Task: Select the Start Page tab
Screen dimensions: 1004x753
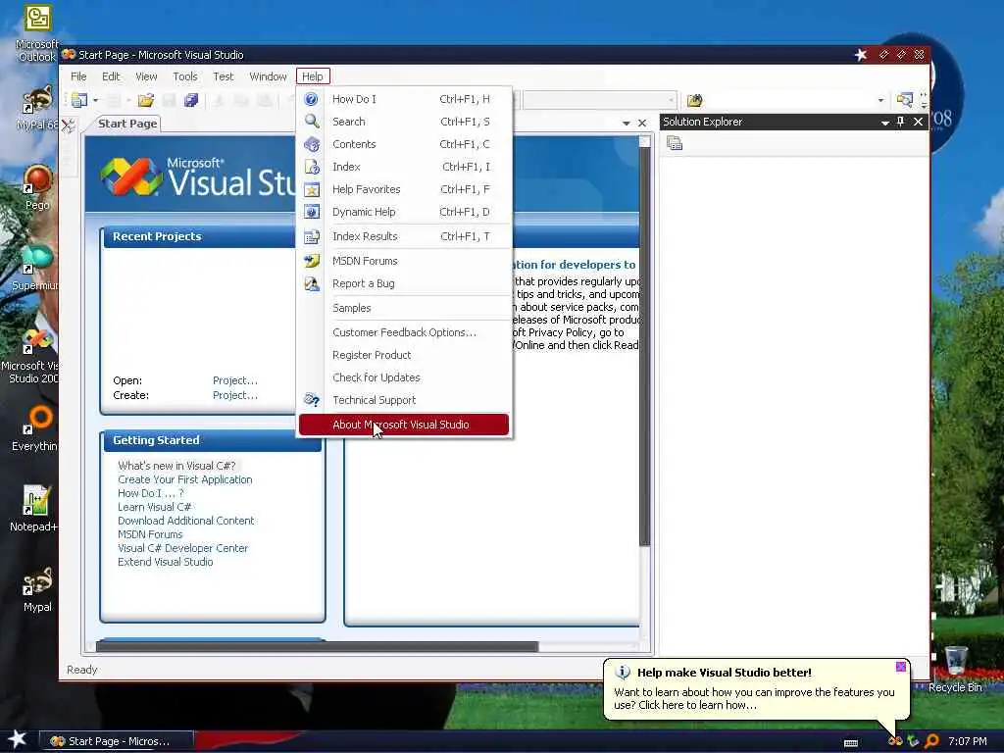Action: click(x=127, y=124)
